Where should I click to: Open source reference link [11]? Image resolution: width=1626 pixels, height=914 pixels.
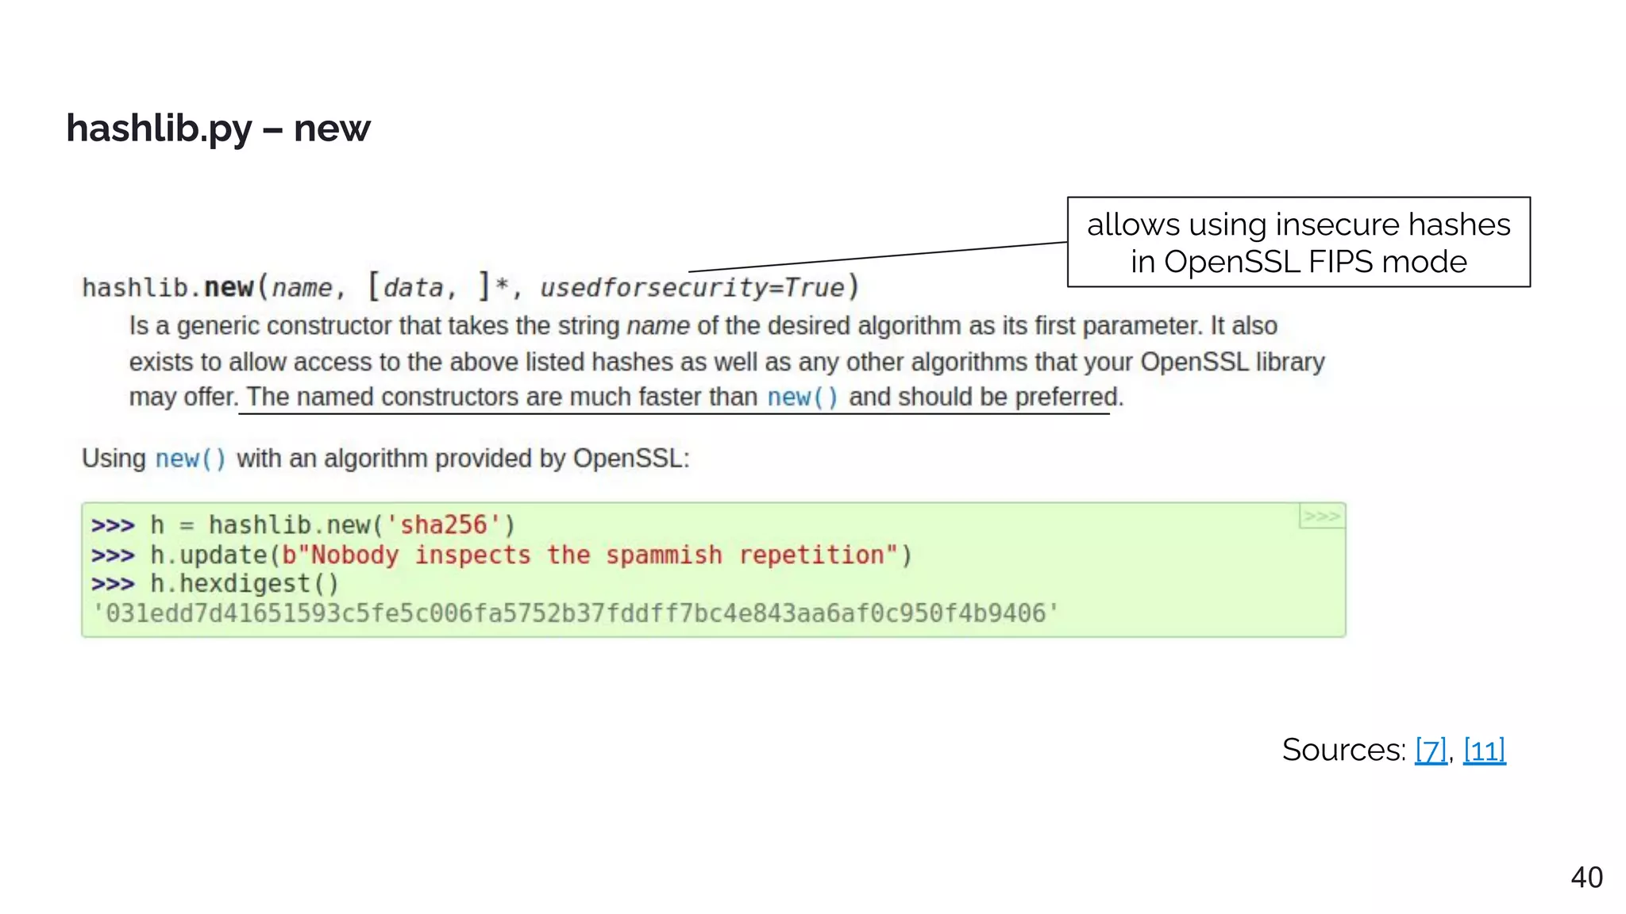[x=1484, y=750]
